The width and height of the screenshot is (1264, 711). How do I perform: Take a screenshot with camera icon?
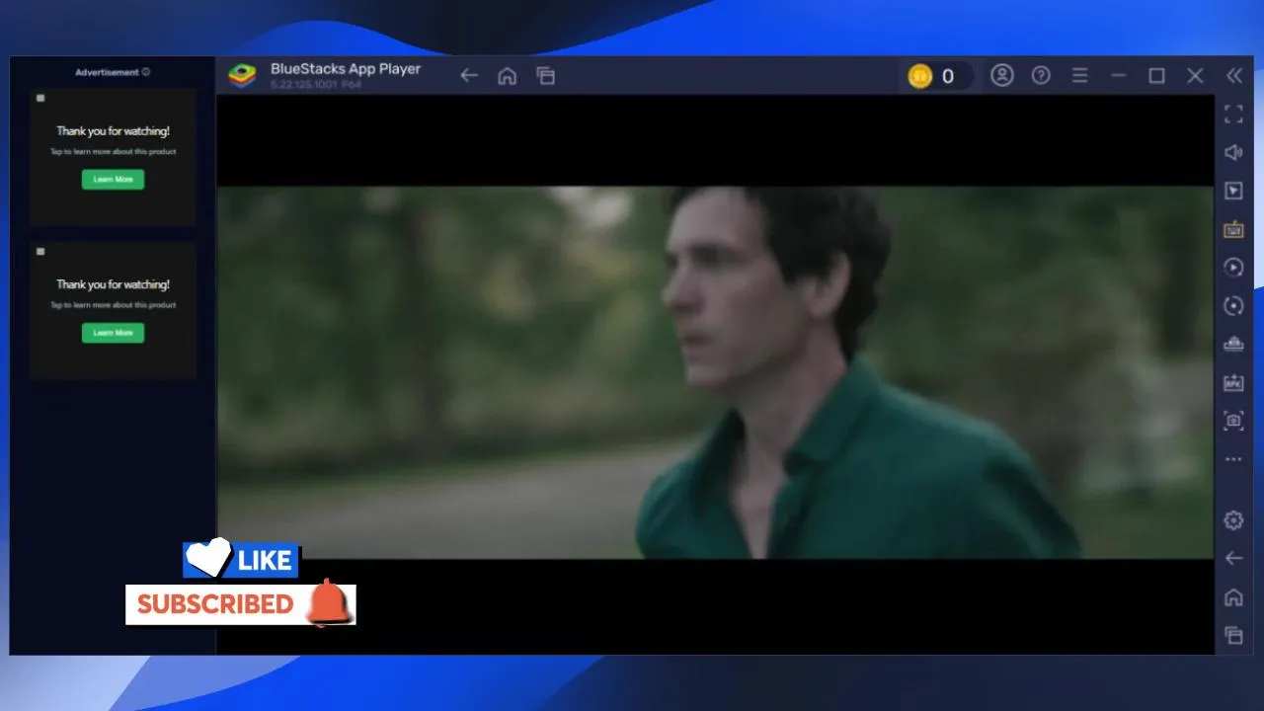point(1233,421)
